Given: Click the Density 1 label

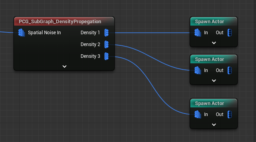Looking at the screenshot, I should pos(90,33).
